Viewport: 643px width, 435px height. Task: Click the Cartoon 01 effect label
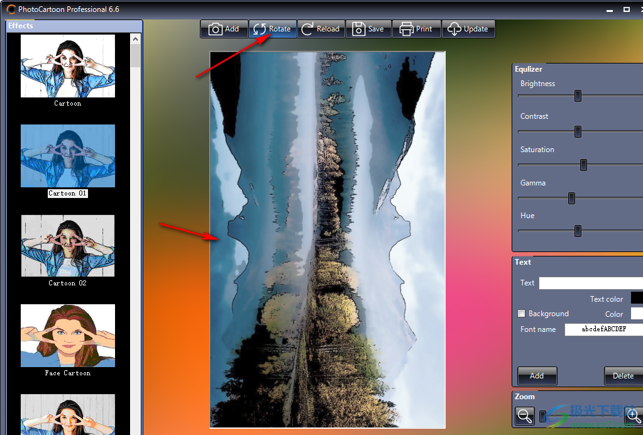[68, 194]
